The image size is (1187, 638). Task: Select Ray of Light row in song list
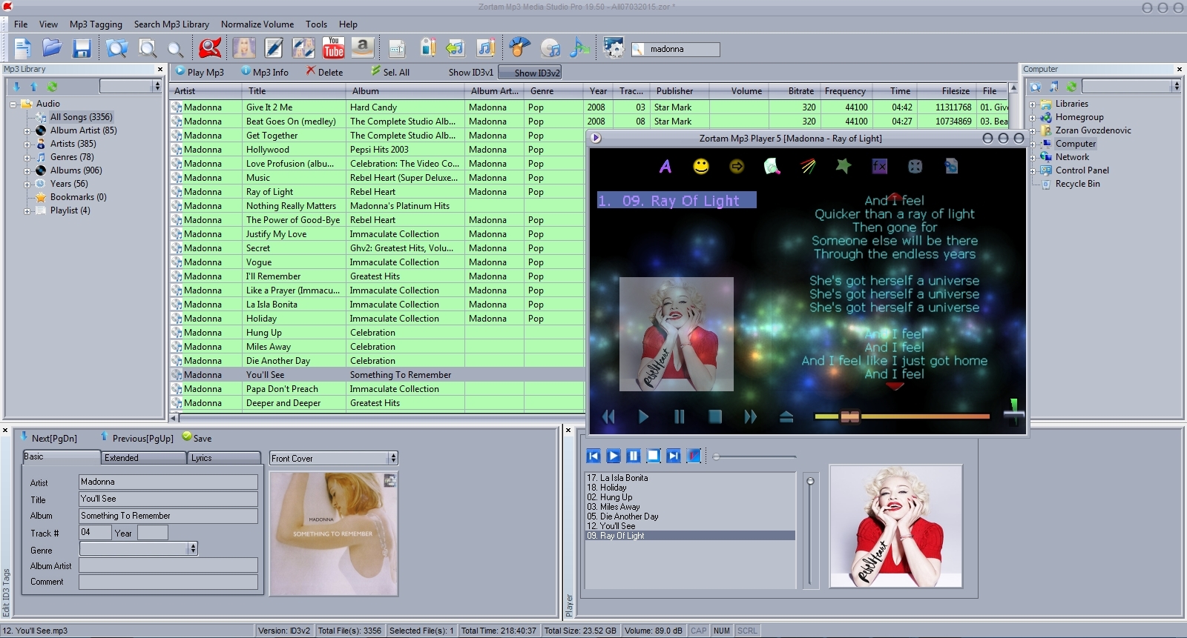[377, 192]
